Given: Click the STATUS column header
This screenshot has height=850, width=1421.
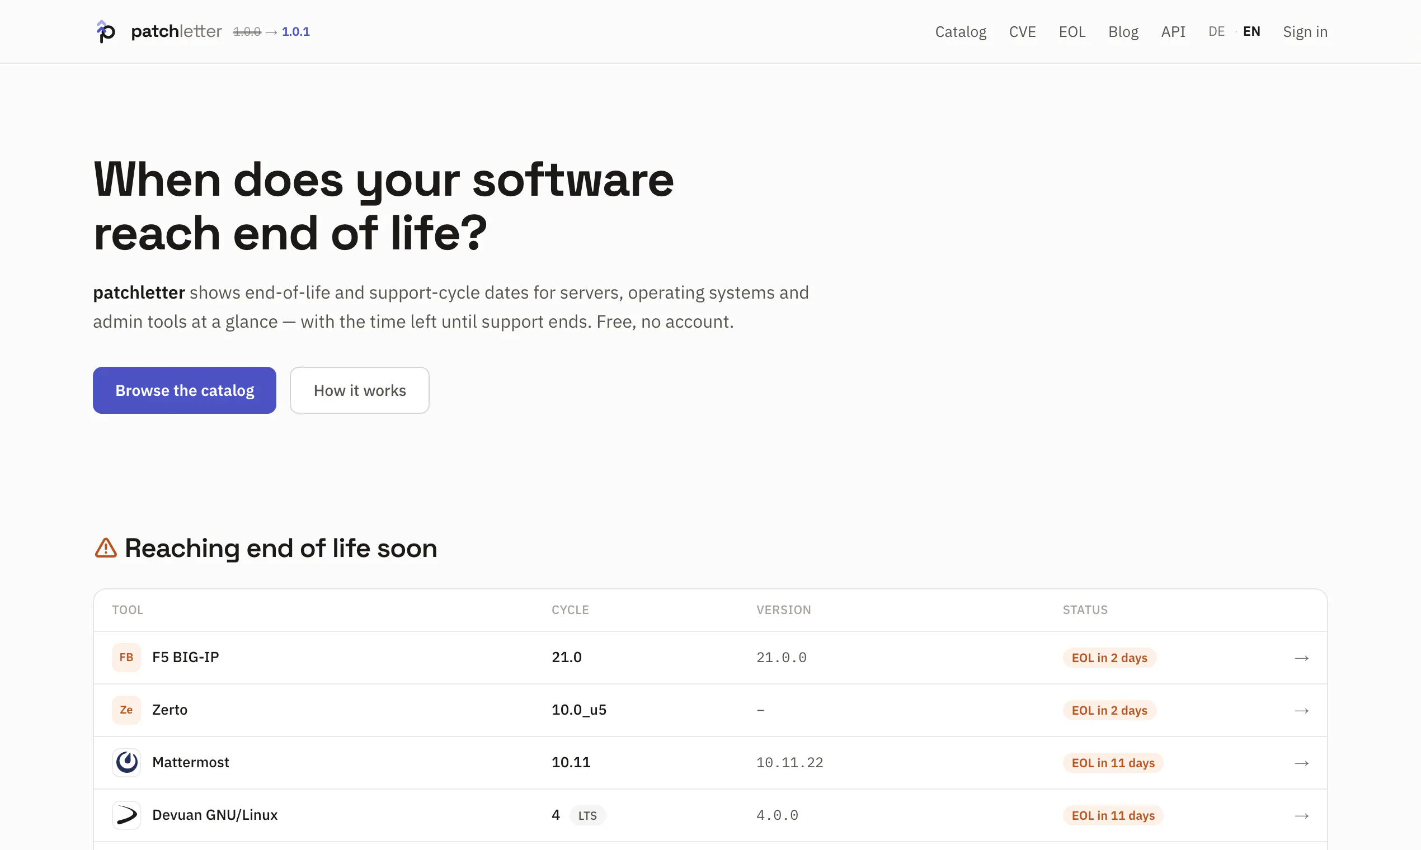Looking at the screenshot, I should [1085, 610].
